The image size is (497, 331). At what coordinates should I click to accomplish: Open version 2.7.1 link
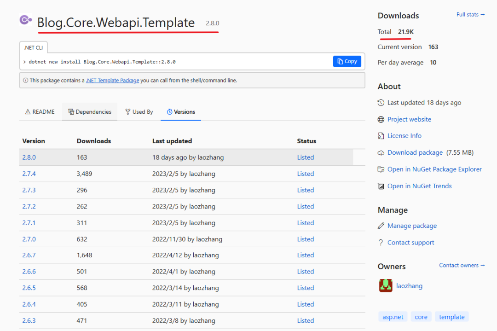[x=29, y=223]
